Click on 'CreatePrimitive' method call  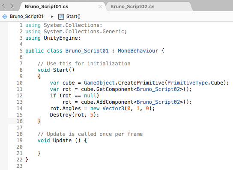[142, 83]
